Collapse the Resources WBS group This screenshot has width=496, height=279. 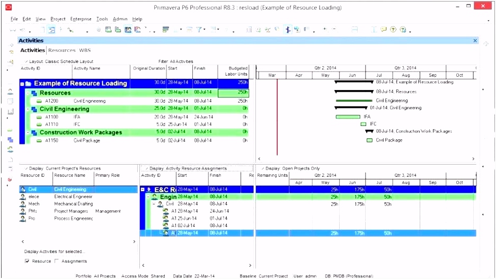tap(28, 93)
